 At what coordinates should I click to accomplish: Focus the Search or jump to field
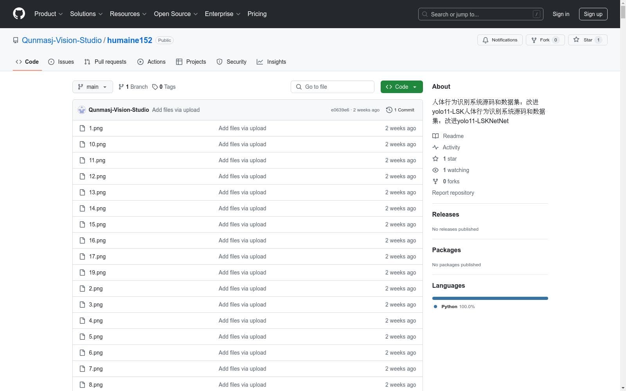tap(480, 14)
